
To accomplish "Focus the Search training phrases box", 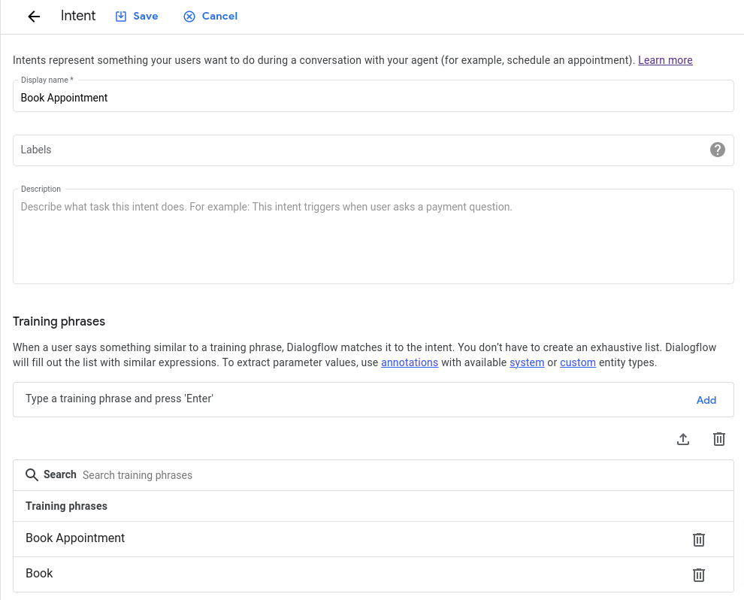I will pyautogui.click(x=398, y=475).
